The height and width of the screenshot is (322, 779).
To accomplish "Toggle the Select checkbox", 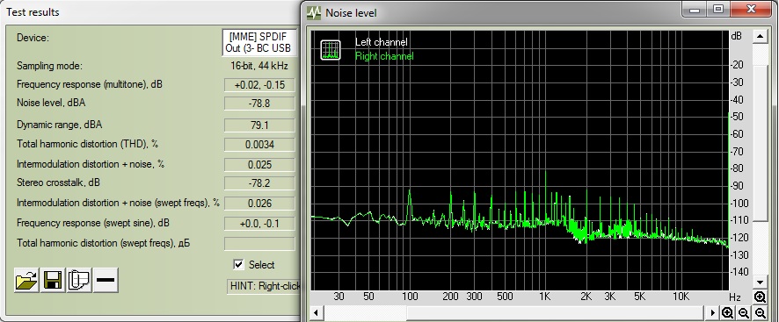I will coord(238,264).
